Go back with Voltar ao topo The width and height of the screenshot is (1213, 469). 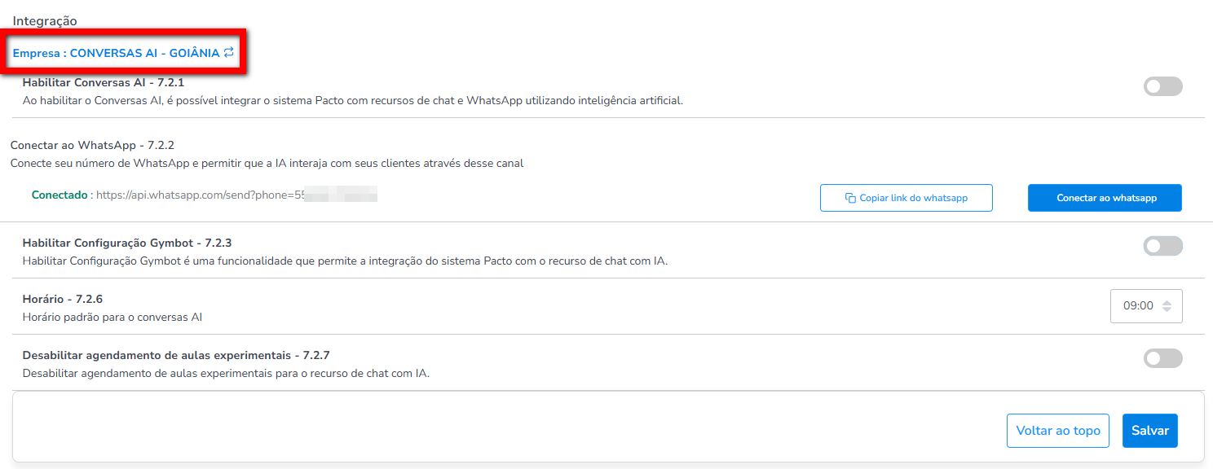tap(1058, 431)
